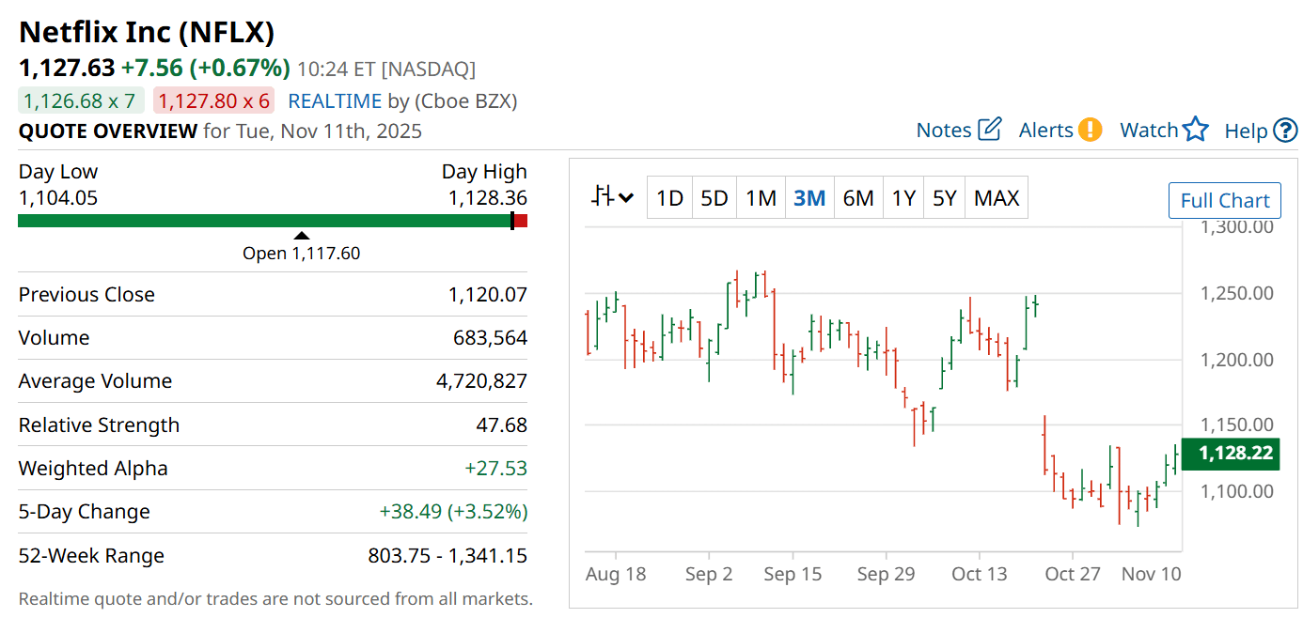This screenshot has height=618, width=1303.
Task: Click the Open price triangle marker
Action: [x=301, y=236]
